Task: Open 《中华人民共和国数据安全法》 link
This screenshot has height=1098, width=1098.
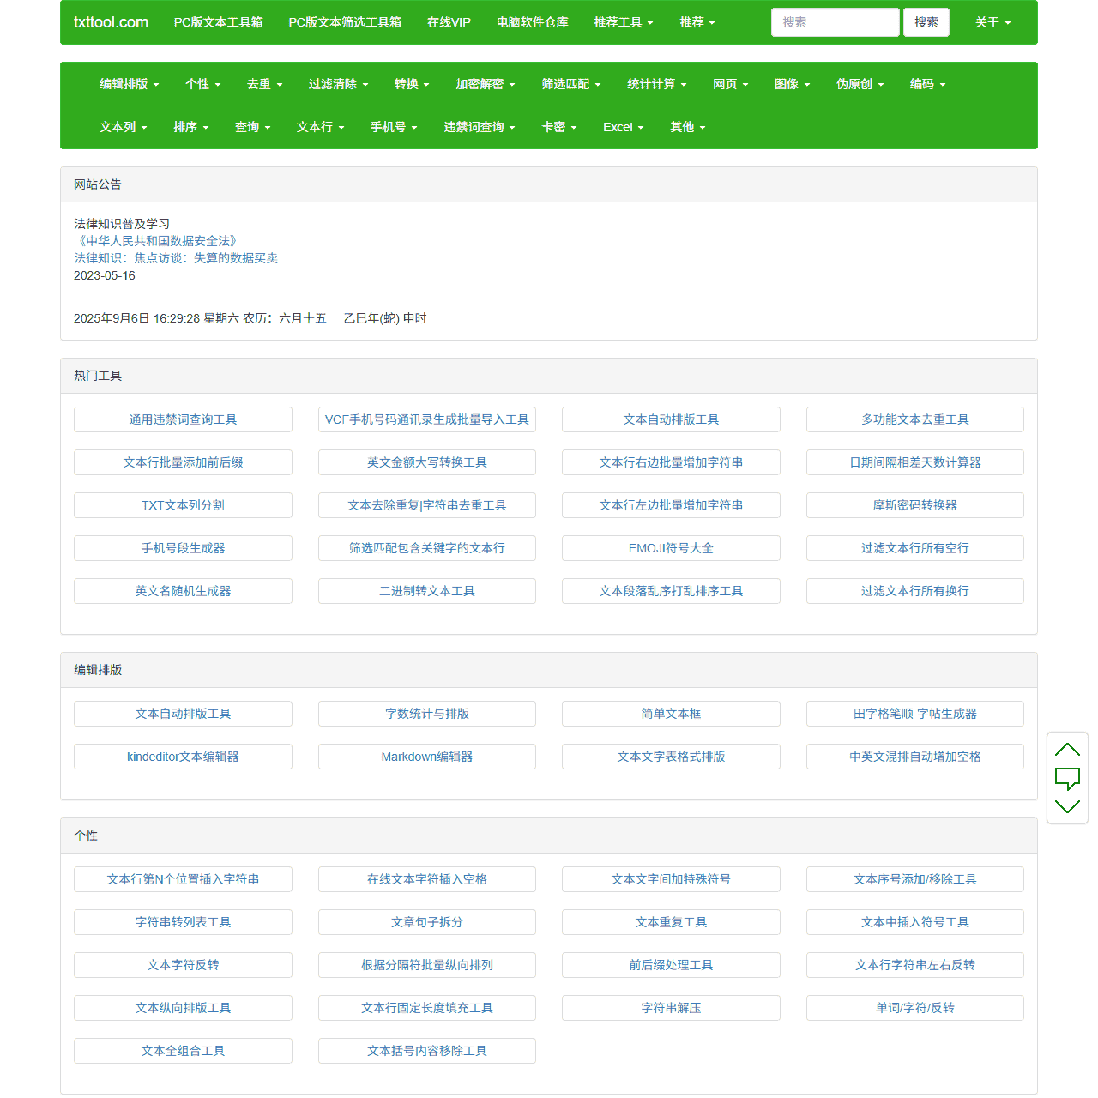Action: tap(157, 241)
